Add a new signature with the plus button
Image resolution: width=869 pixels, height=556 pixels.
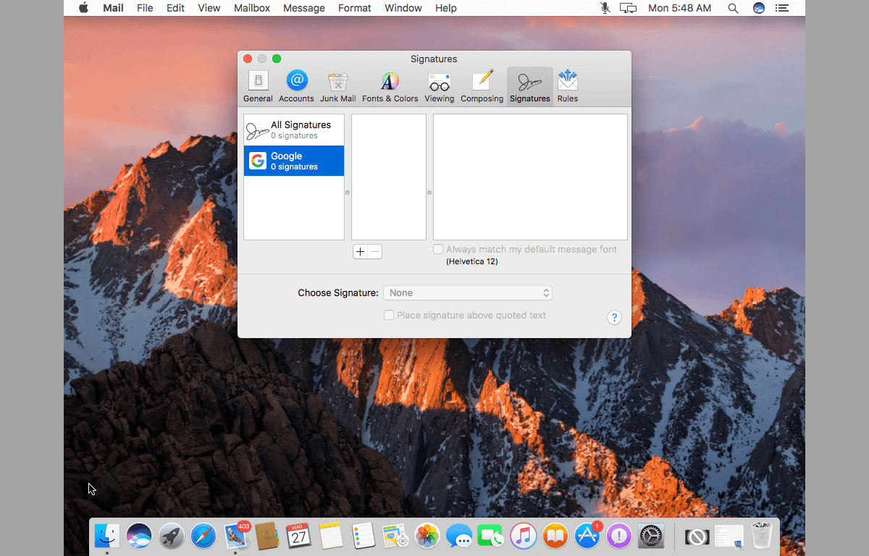(x=360, y=251)
